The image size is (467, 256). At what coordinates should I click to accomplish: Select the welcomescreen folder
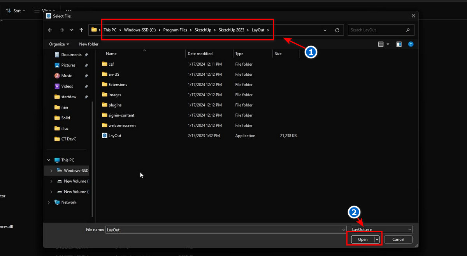(122, 125)
